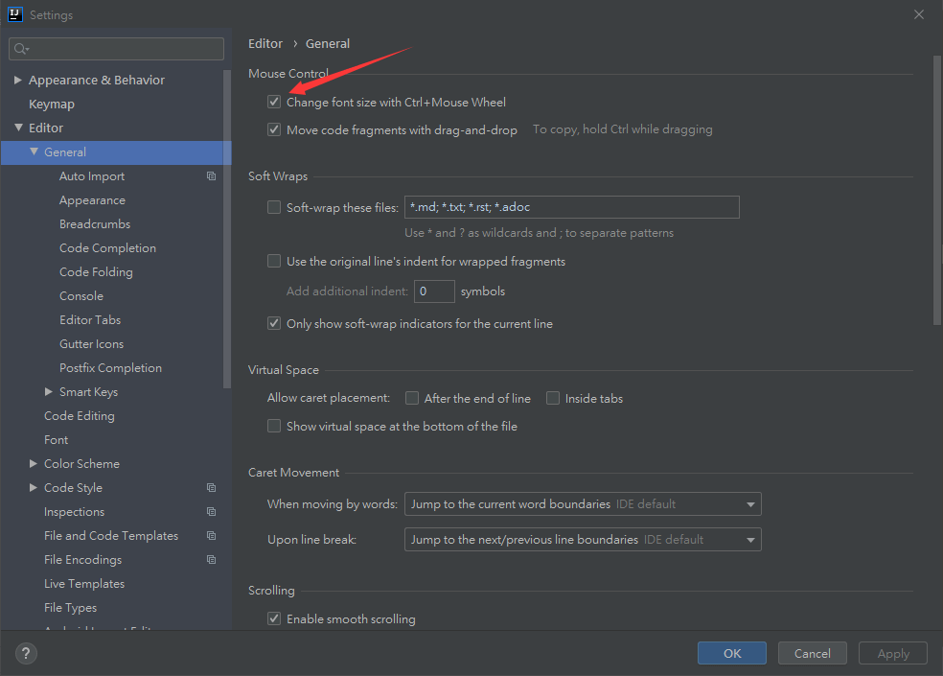This screenshot has width=943, height=676.
Task: Click the project-level icon beside File and Code Templates
Action: coord(211,536)
